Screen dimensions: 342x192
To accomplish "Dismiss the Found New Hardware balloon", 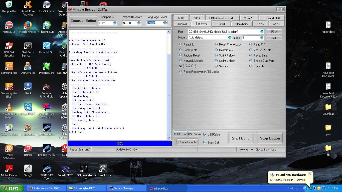I will [x=310, y=174].
